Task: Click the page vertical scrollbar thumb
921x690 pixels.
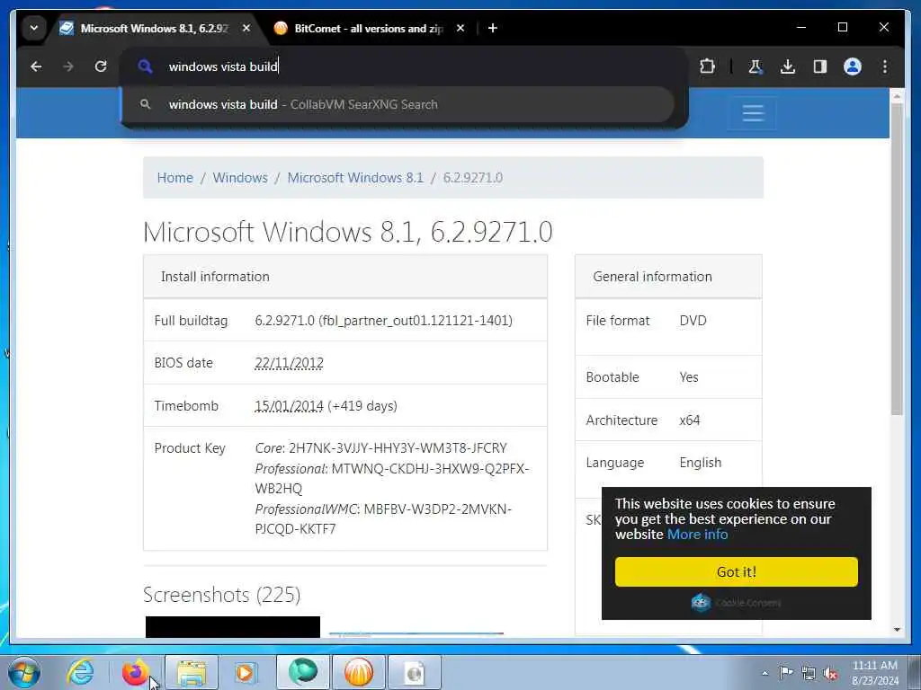Action: pyautogui.click(x=897, y=259)
